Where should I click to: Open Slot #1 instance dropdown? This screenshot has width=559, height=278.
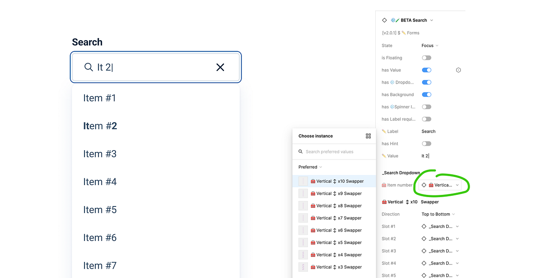[440, 227]
